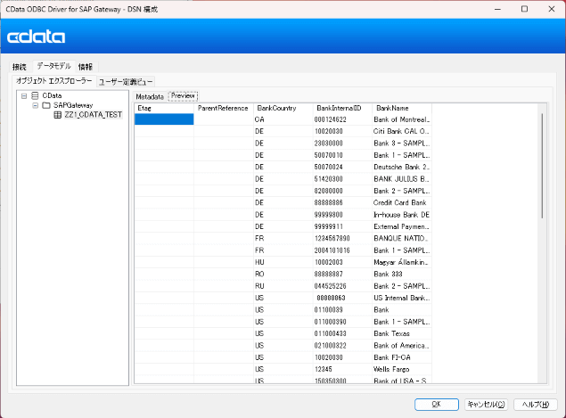Screen dimensions: 566x418
Task: Select the highlighted blue Etag cell
Action: pos(164,119)
